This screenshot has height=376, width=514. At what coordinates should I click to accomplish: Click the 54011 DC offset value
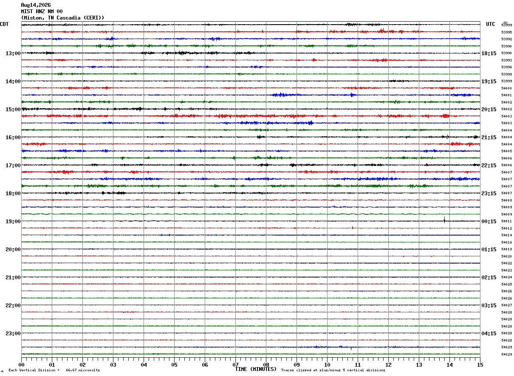click(506, 222)
